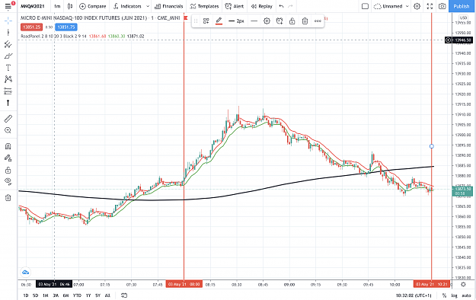The height and width of the screenshot is (300, 476).
Task: Select the zoom in tool
Action: [8, 130]
